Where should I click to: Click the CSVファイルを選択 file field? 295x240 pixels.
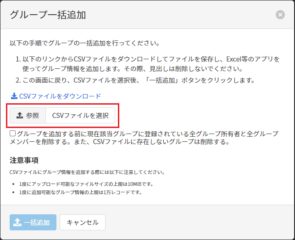coord(80,116)
